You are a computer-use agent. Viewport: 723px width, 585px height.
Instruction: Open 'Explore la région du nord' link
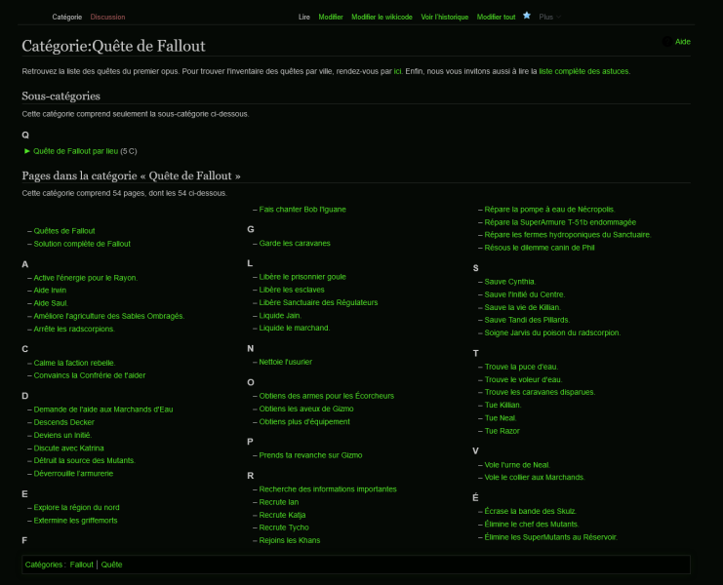(x=76, y=508)
